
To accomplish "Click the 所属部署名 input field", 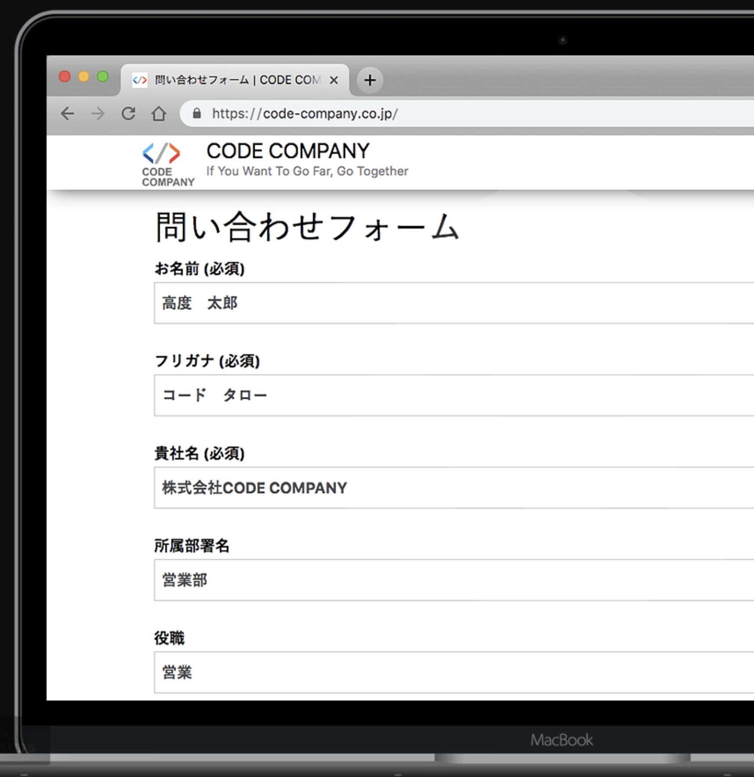I will [454, 580].
